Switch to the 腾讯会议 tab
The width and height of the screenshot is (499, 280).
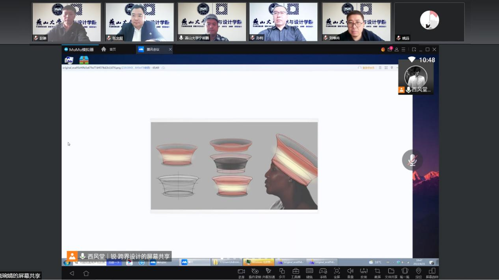152,50
